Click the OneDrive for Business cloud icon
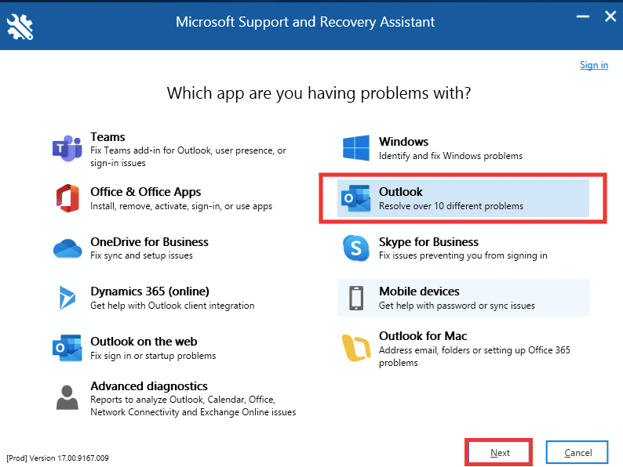 pyautogui.click(x=67, y=248)
